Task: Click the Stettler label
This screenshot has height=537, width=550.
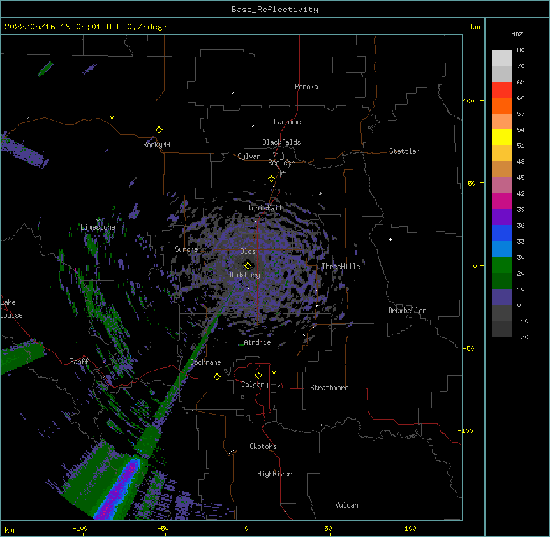Action: 405,151
